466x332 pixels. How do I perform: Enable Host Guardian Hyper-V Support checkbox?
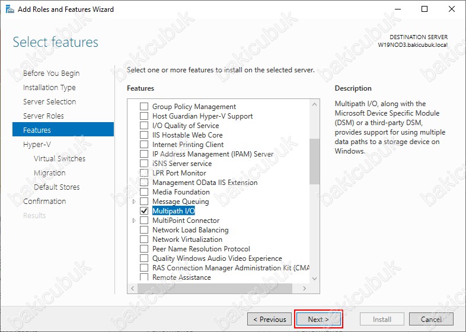coord(144,116)
